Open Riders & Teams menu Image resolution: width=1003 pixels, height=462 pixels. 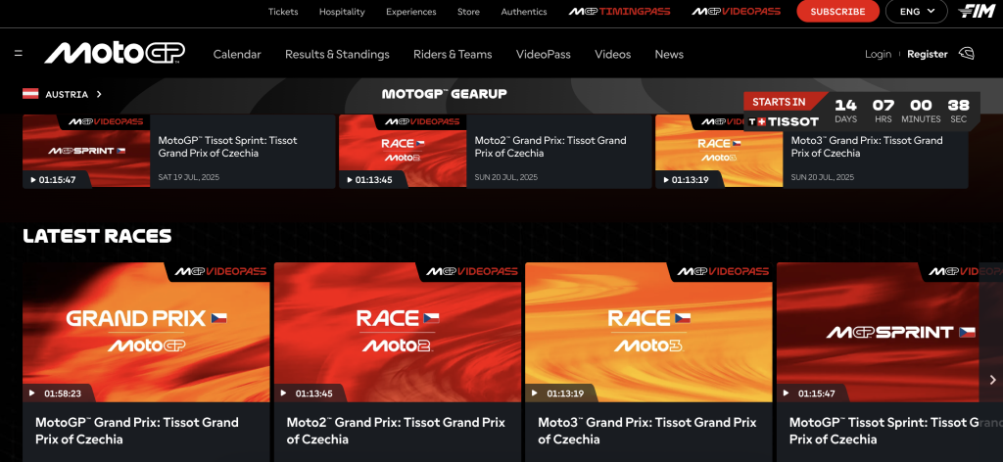click(x=453, y=54)
